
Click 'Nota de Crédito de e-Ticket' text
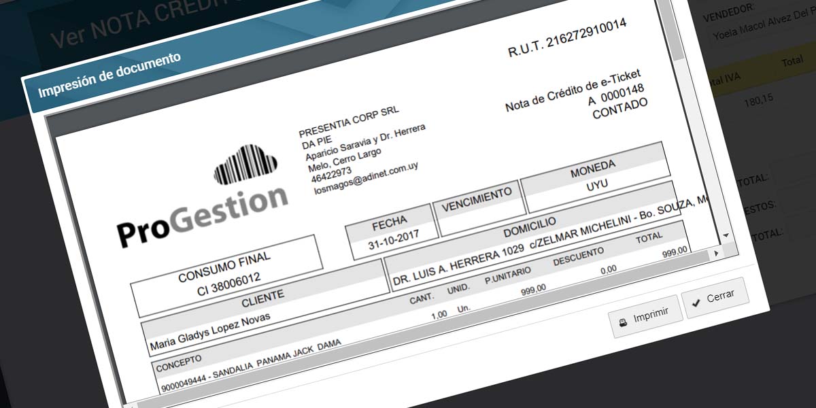coord(573,91)
